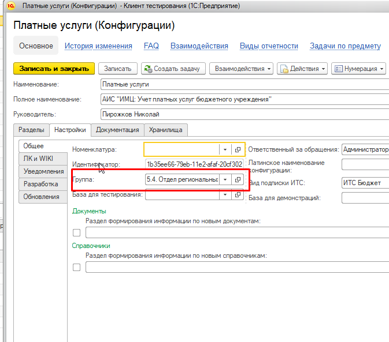Click the 1C application icon in title bar
Screen dimensions: 389x342
click(x=10, y=6)
